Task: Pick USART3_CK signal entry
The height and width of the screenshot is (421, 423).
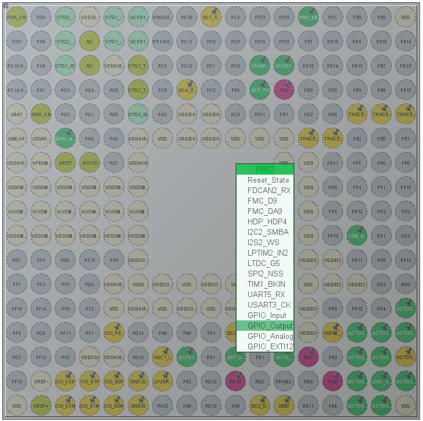Action: pyautogui.click(x=265, y=305)
